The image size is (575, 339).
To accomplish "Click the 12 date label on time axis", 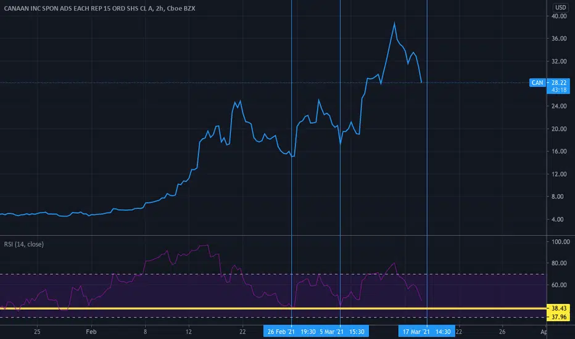I will 189,332.
